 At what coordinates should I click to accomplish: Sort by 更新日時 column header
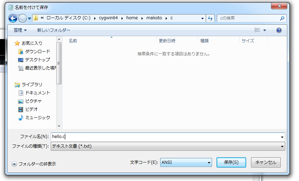click(x=167, y=41)
